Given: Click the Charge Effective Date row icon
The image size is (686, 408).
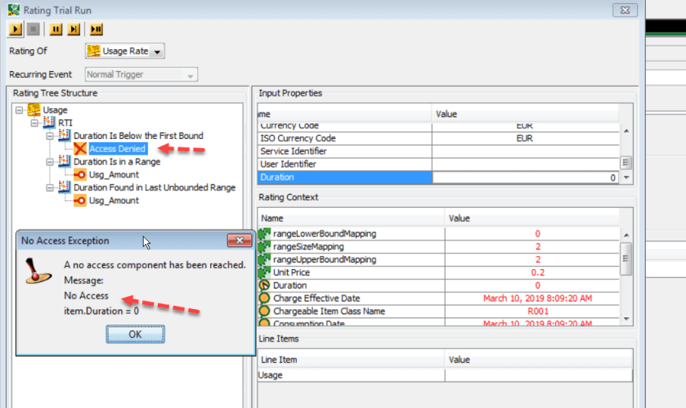Looking at the screenshot, I should coord(264,298).
